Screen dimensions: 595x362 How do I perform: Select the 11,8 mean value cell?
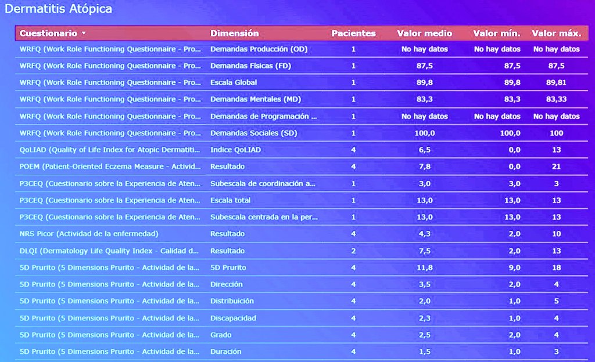424,267
